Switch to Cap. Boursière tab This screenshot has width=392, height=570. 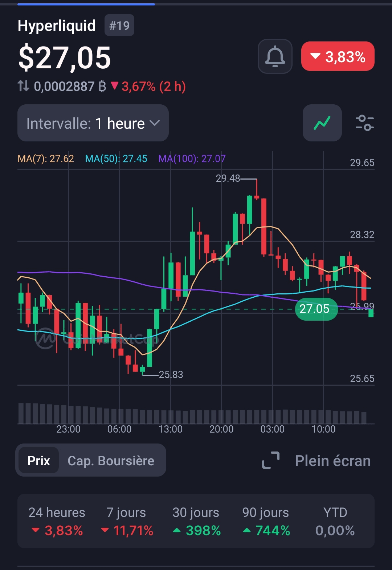111,461
